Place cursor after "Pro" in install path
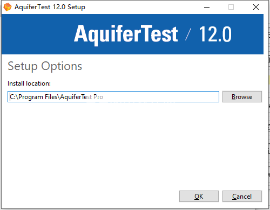The image size is (270, 210). pyautogui.click(x=104, y=97)
